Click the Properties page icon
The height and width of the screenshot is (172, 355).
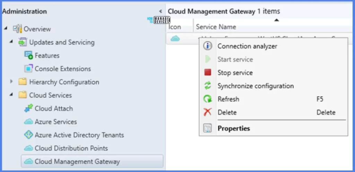point(207,128)
